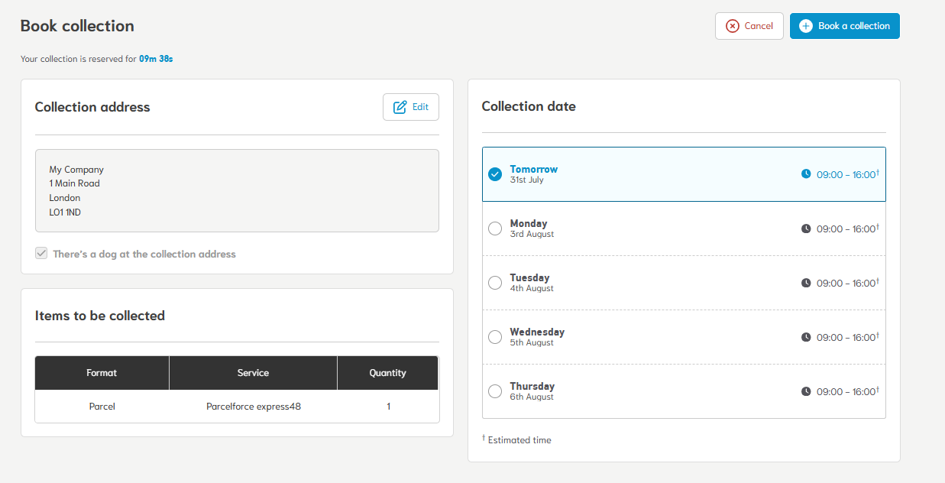Screen dimensions: 945x483
Task: Click the Parcelforce express48 service cell
Action: pyautogui.click(x=254, y=407)
